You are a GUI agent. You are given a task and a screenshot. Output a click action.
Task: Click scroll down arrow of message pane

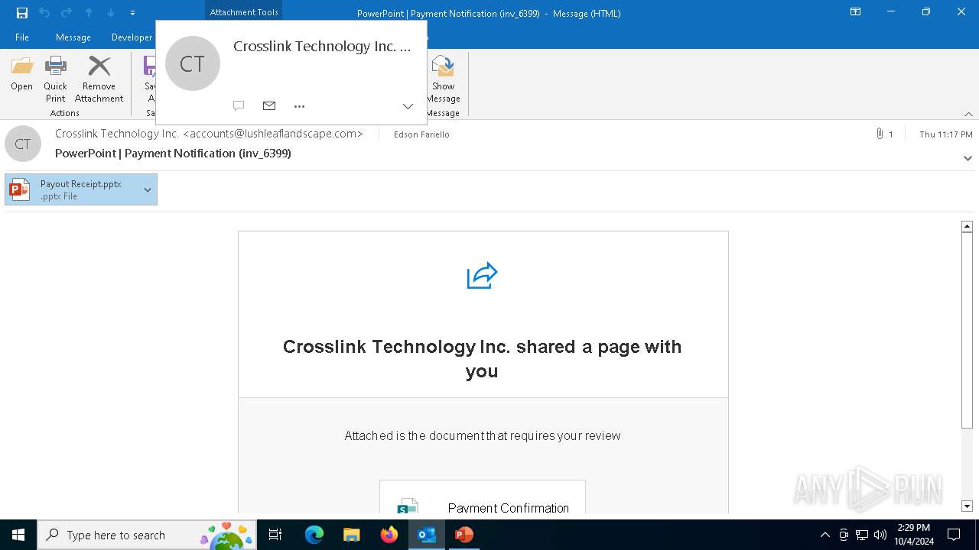(x=967, y=506)
